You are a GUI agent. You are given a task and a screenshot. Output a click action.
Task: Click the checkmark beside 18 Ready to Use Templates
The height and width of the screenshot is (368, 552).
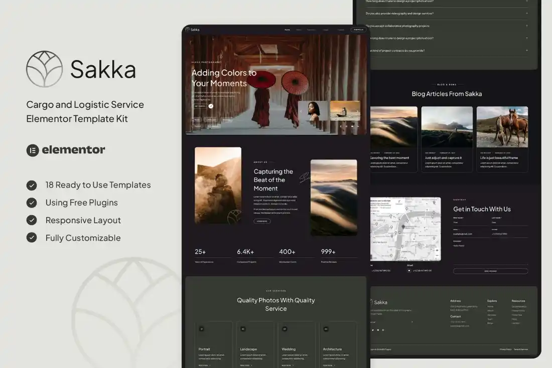(x=32, y=185)
